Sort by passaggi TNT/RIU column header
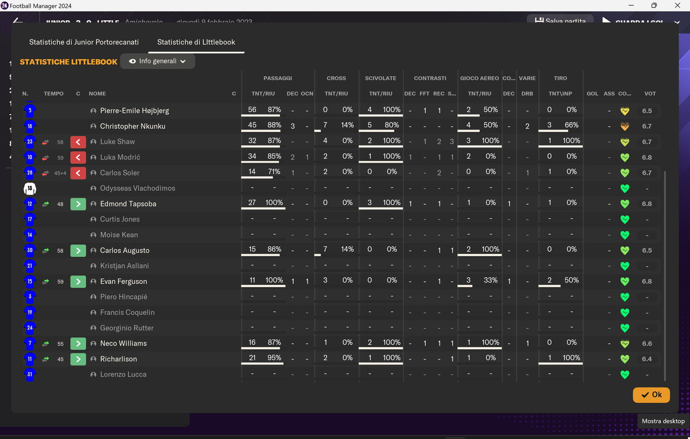 coord(263,94)
